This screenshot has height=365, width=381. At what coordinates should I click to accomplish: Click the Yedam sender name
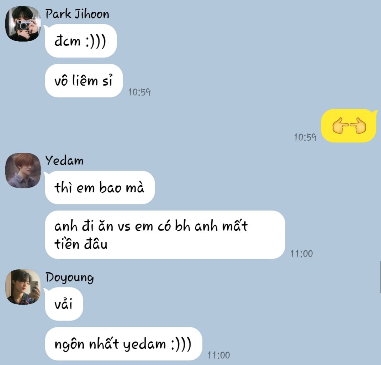click(64, 160)
